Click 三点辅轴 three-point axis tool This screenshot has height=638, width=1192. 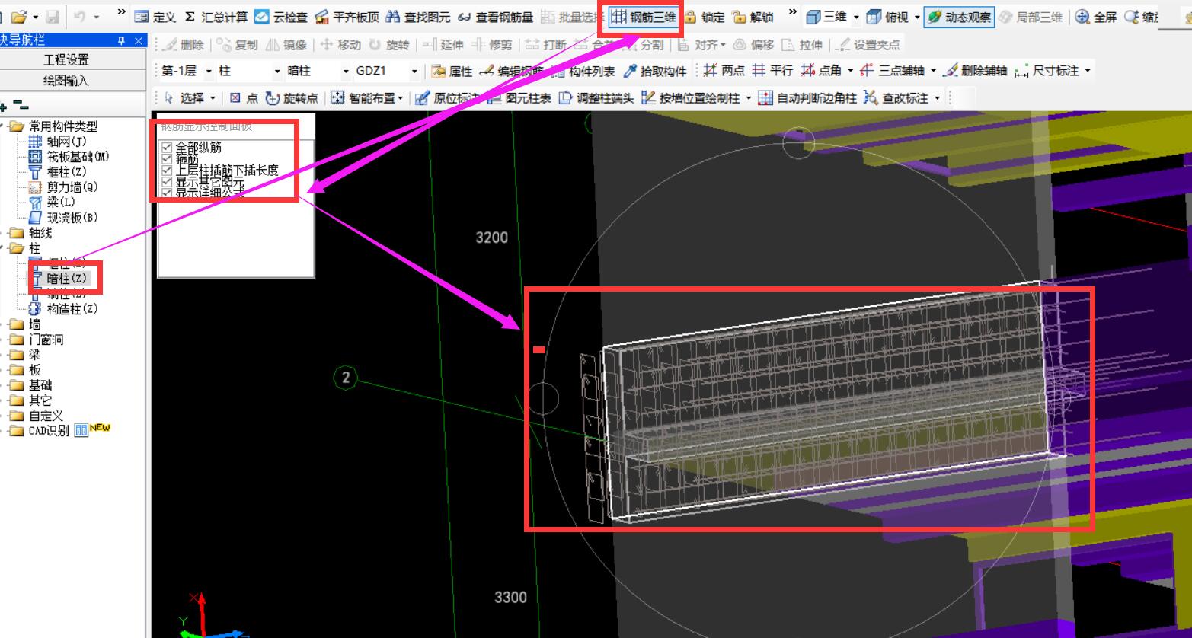coord(893,71)
